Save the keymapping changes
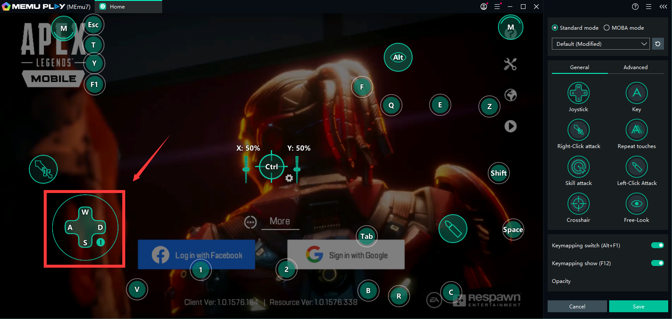 coord(638,306)
